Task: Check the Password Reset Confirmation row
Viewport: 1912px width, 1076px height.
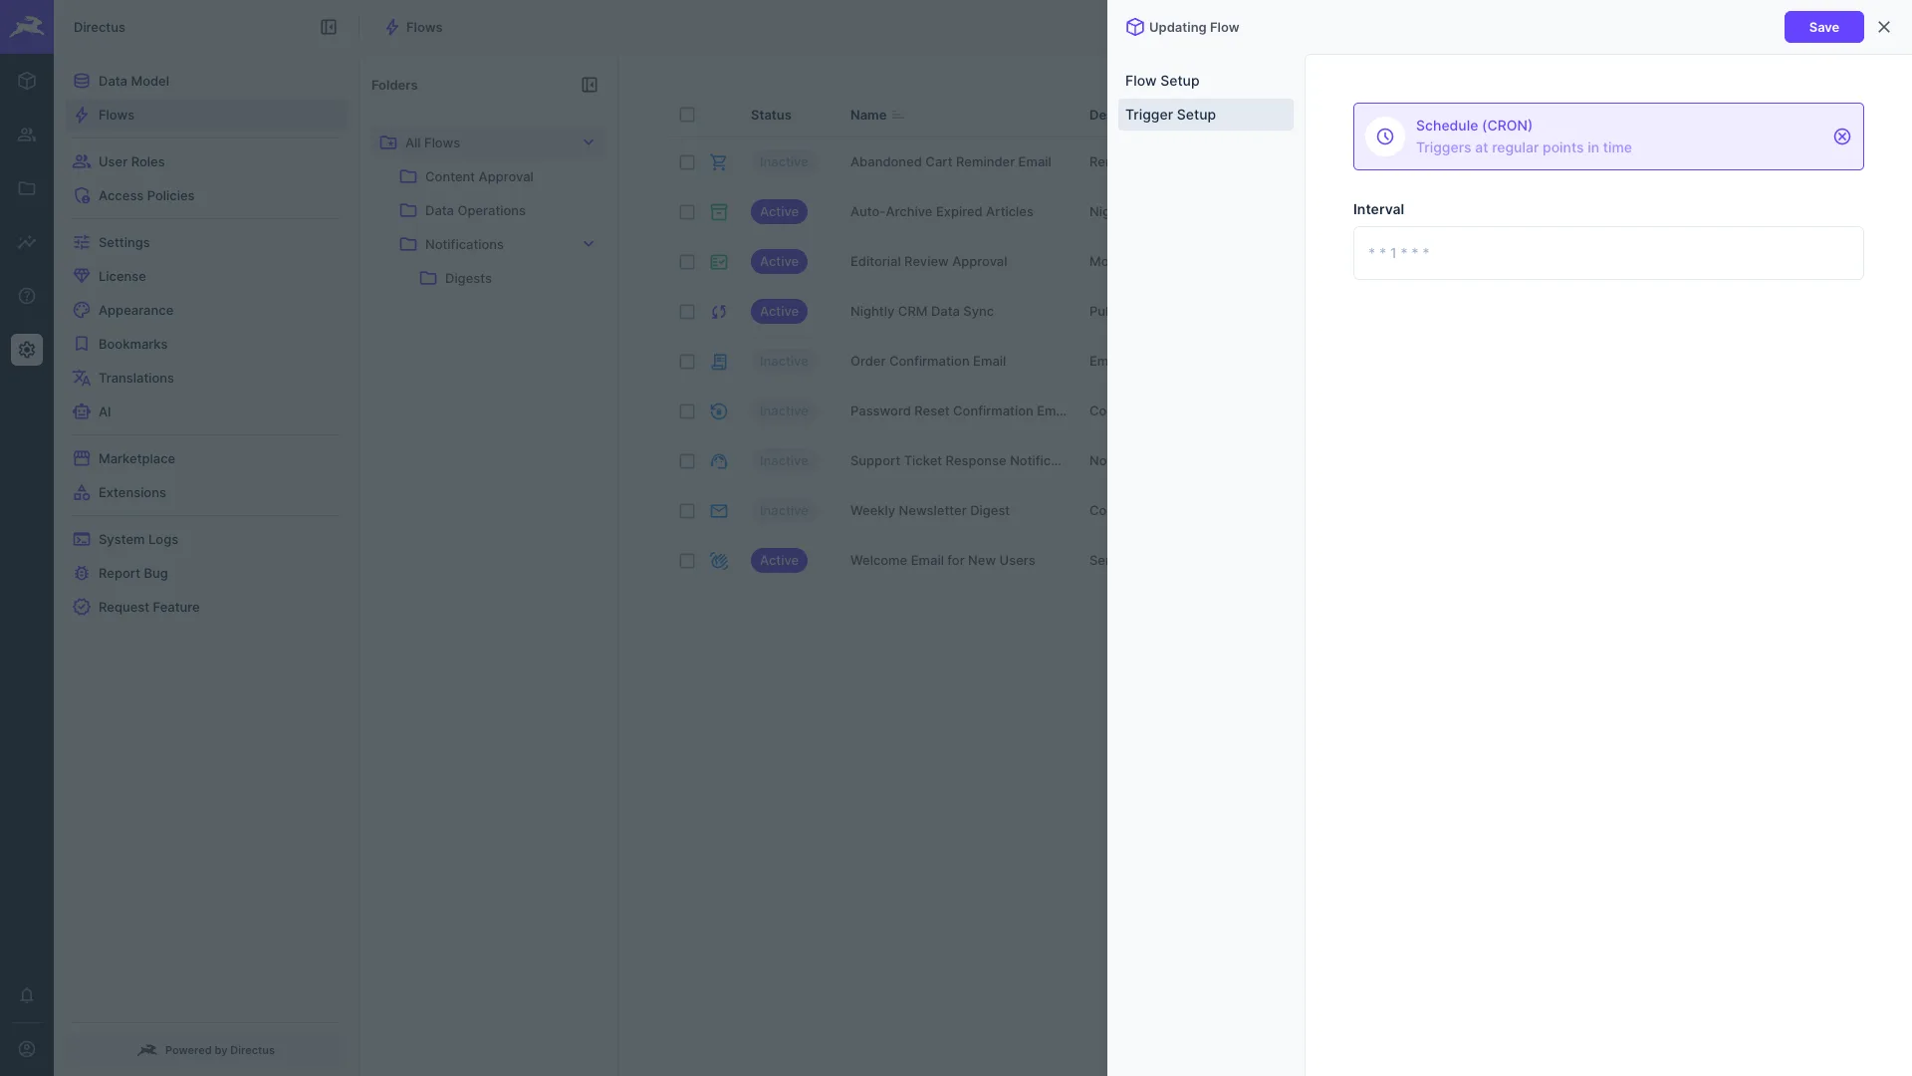Action: pos(687,410)
